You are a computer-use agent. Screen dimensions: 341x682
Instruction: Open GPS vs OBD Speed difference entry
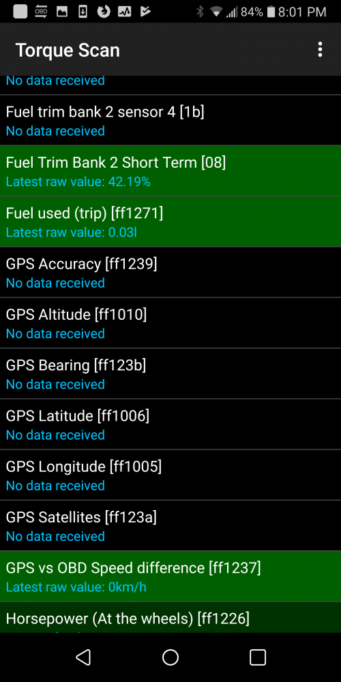point(170,576)
